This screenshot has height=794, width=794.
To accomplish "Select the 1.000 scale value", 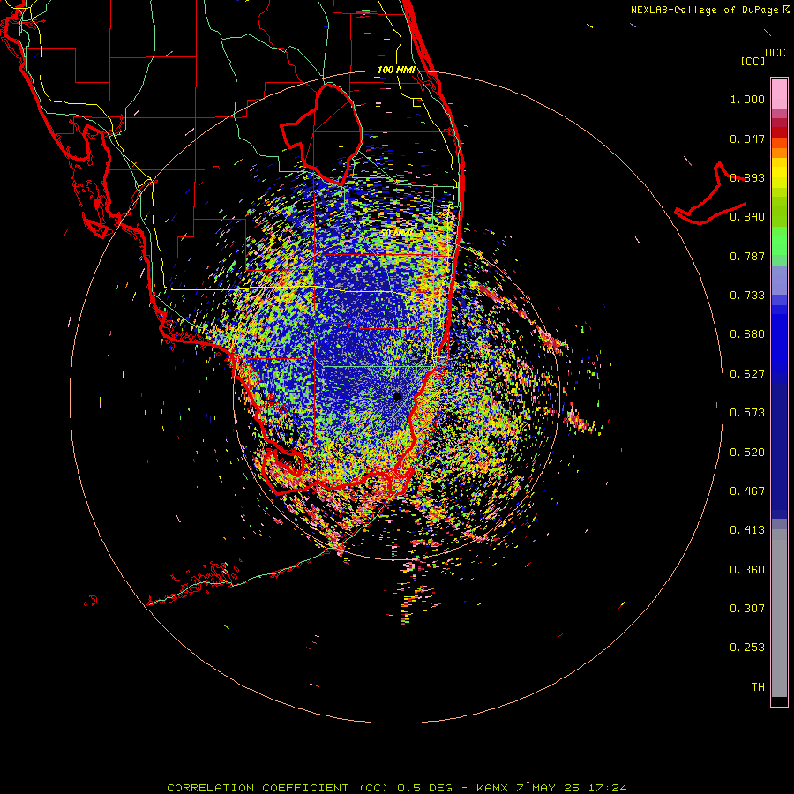I will [x=747, y=99].
